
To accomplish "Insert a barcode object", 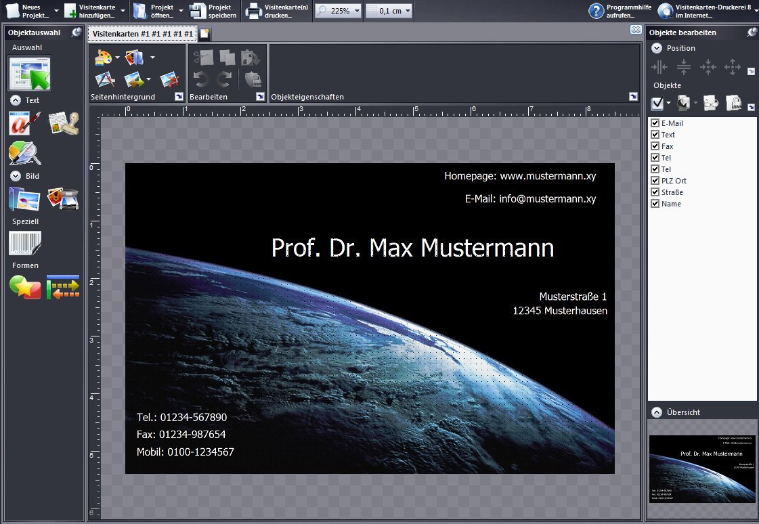I will [25, 243].
